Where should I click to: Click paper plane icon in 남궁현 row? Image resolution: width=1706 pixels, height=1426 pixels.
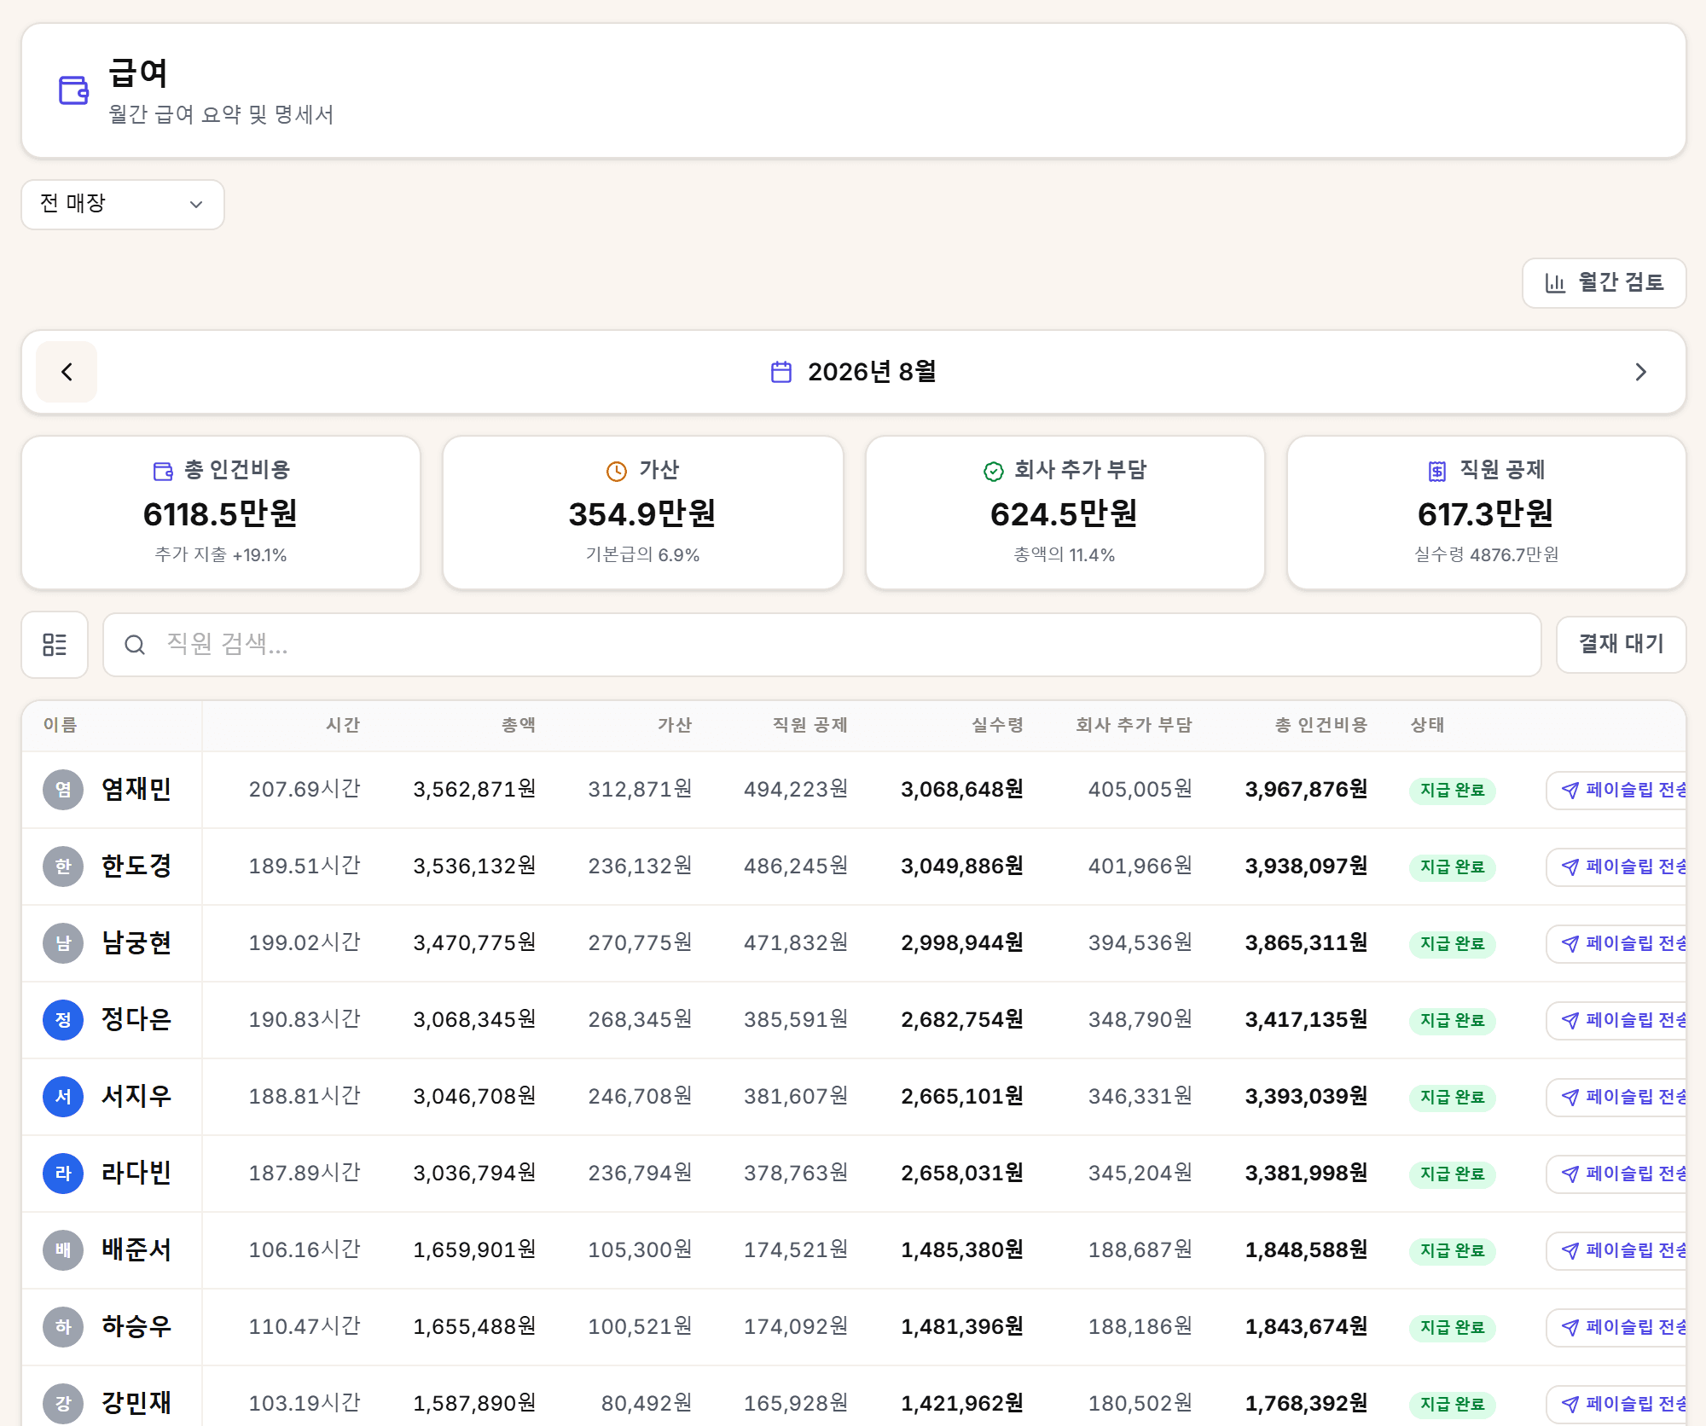click(x=1570, y=944)
